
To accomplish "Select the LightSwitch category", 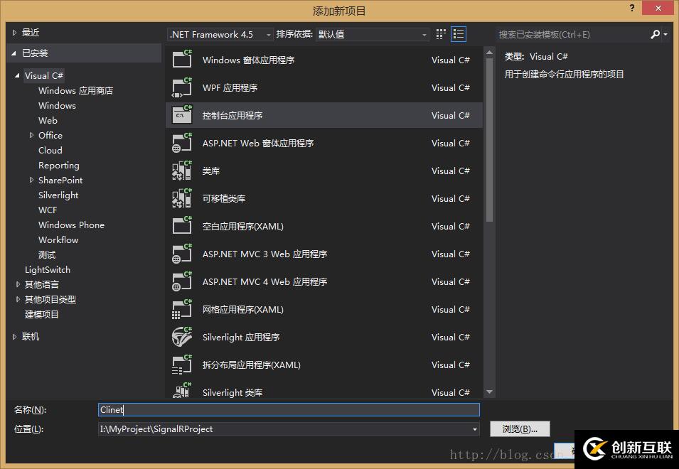I will coord(48,269).
